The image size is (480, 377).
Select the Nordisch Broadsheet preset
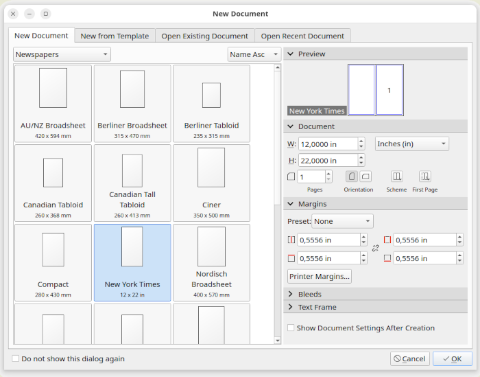[211, 262]
